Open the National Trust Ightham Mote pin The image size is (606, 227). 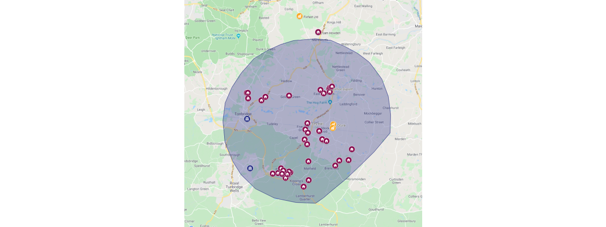(x=238, y=36)
